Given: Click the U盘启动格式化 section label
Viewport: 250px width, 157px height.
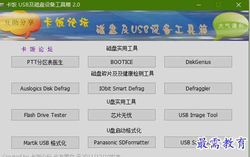Looking at the screenshot, I should tap(124, 130).
